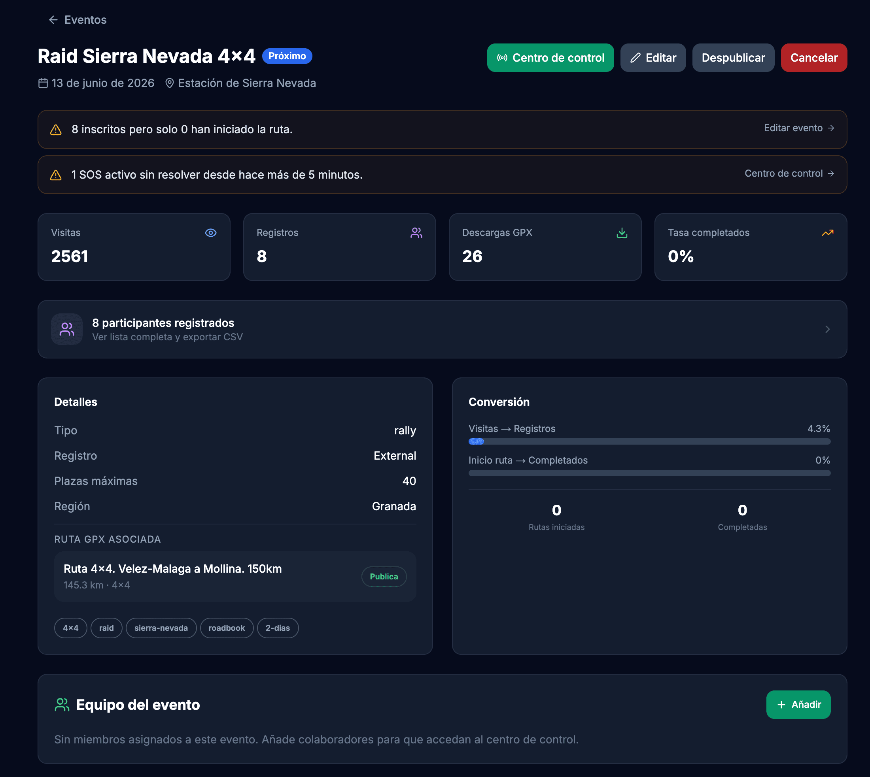Click the red Cancelar button

coord(813,58)
